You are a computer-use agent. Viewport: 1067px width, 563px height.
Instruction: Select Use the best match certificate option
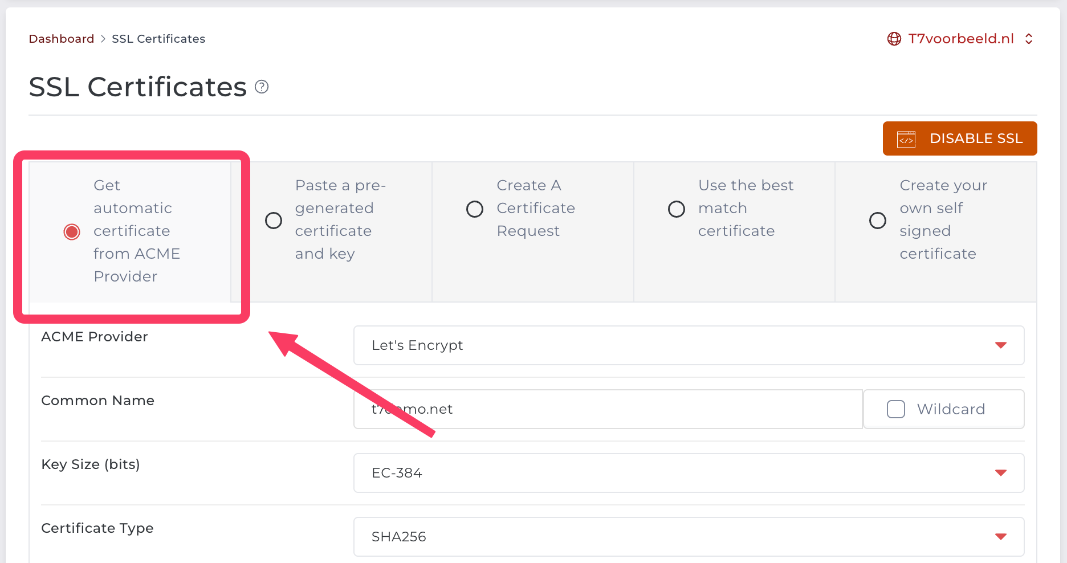(x=677, y=209)
